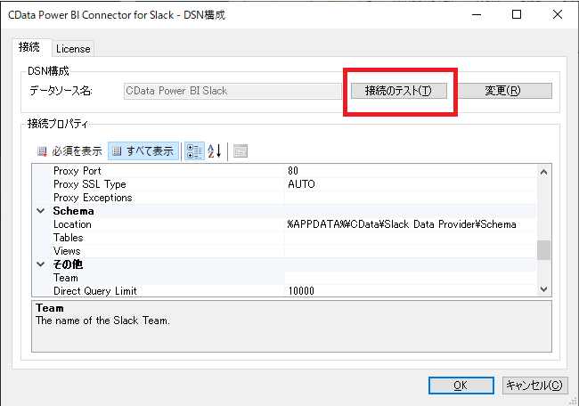Click the Schema location path value
Screen dimensions: 579x406
[x=402, y=224]
